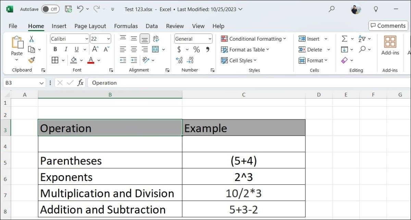This screenshot has height=220, width=411.
Task: Click the red Font Color swatch
Action: coord(91,60)
